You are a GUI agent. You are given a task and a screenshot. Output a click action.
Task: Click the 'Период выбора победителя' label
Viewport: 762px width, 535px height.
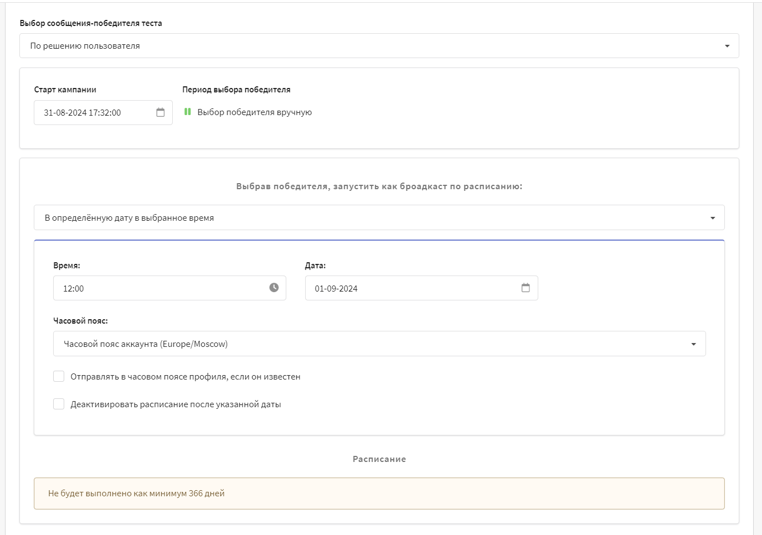pos(236,90)
